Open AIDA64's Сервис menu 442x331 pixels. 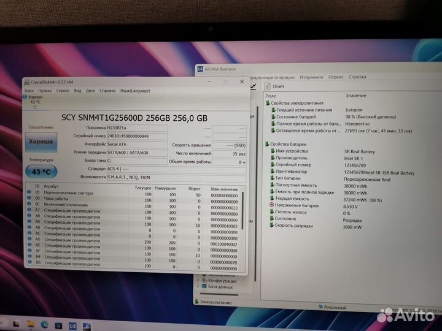coord(336,77)
